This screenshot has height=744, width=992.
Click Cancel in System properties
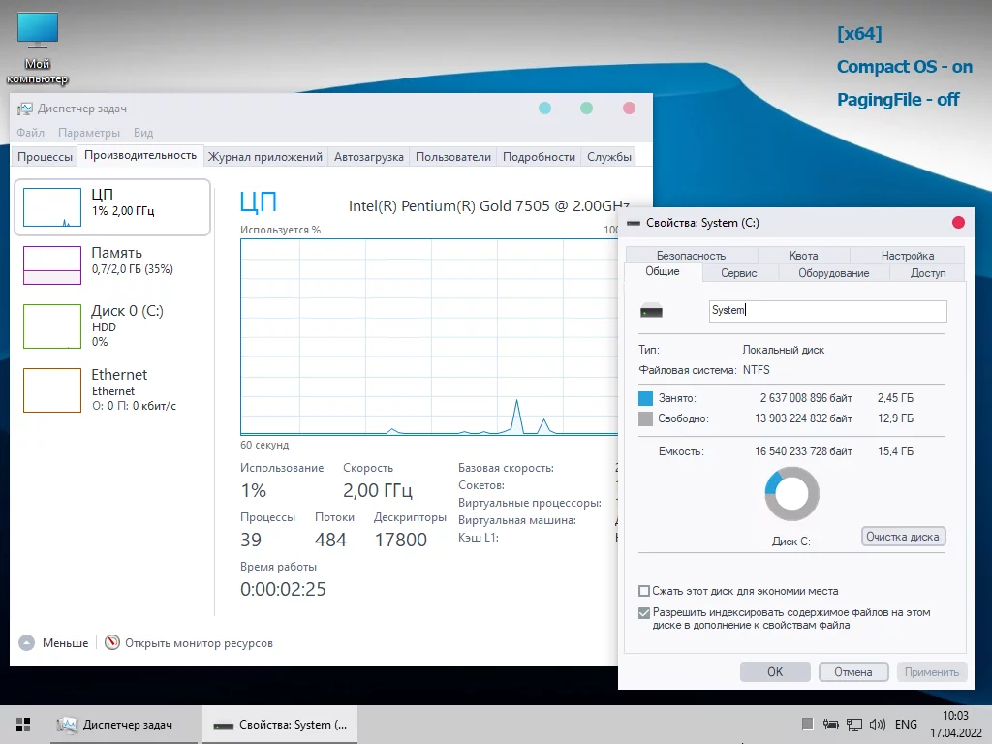(x=852, y=672)
